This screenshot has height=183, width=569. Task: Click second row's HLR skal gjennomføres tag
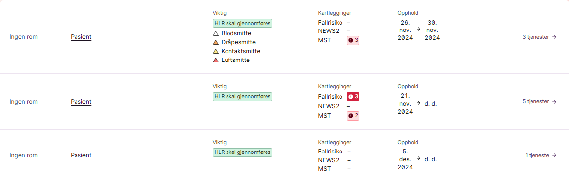click(242, 96)
